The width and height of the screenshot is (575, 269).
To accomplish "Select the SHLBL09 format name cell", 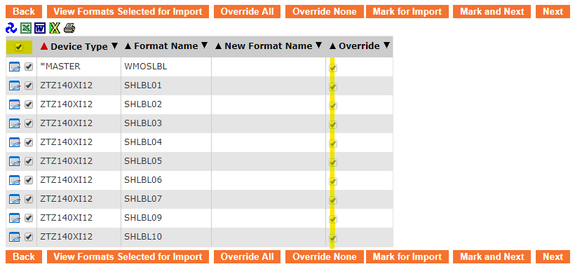I will (x=166, y=218).
